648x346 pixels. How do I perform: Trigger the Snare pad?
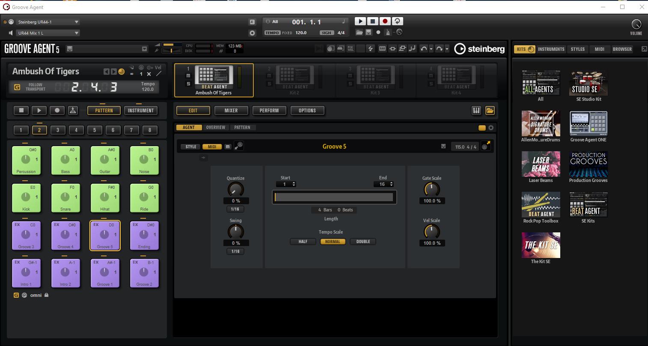[65, 198]
